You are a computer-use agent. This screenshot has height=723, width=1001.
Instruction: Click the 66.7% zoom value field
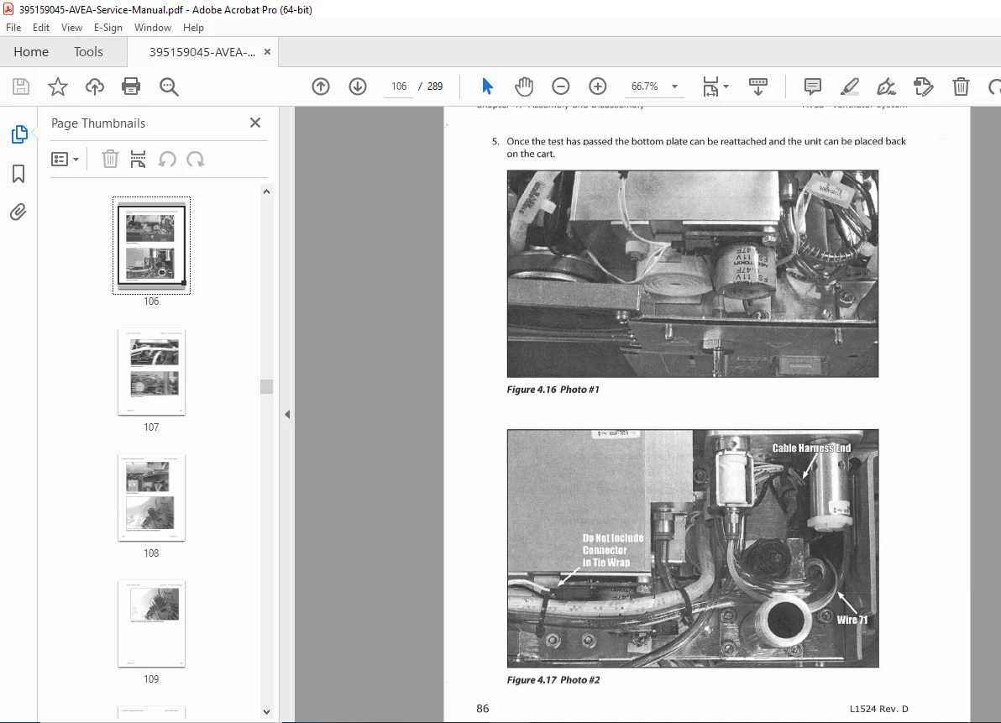pos(644,86)
